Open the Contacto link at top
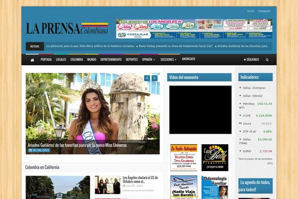Screen dimensions: 298x199 (264, 11)
